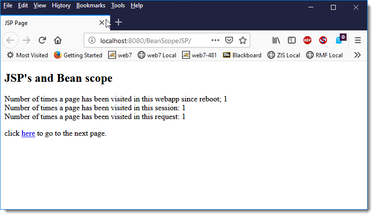Open the View menu

[x=40, y=5]
